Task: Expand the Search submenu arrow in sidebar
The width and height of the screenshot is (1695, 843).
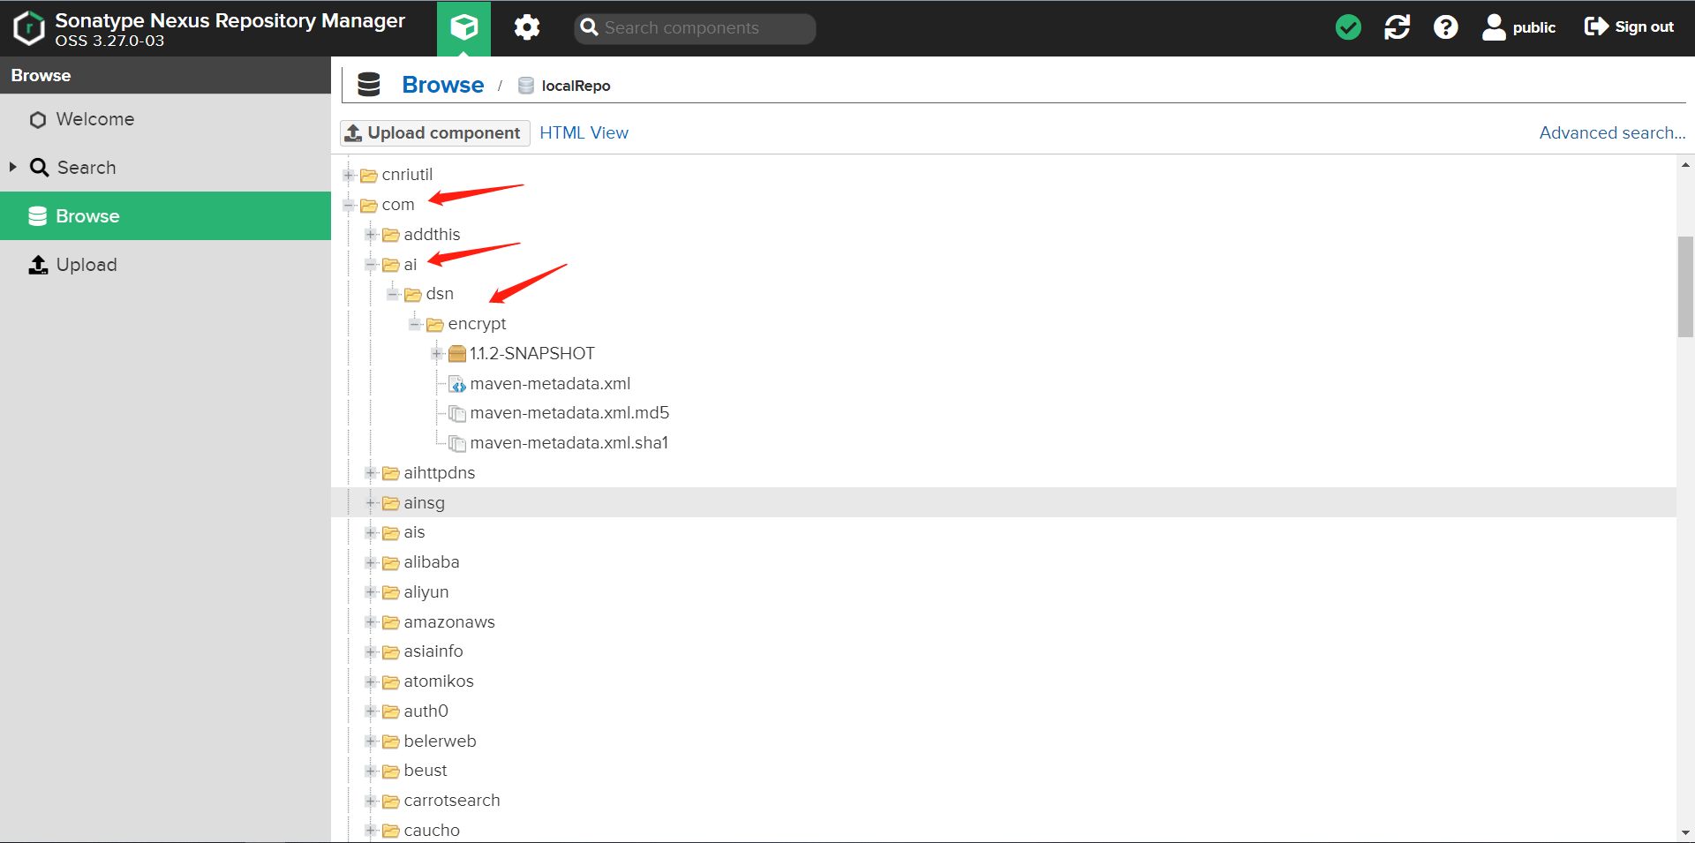Action: point(12,167)
